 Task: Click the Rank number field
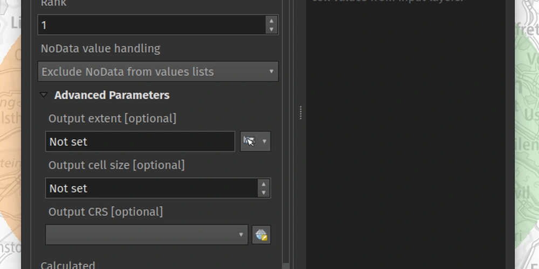pyautogui.click(x=152, y=25)
